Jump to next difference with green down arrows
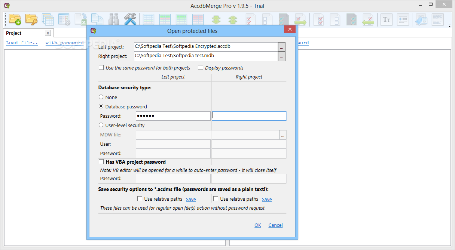Viewport: 455px width, 250px height. 216,19
